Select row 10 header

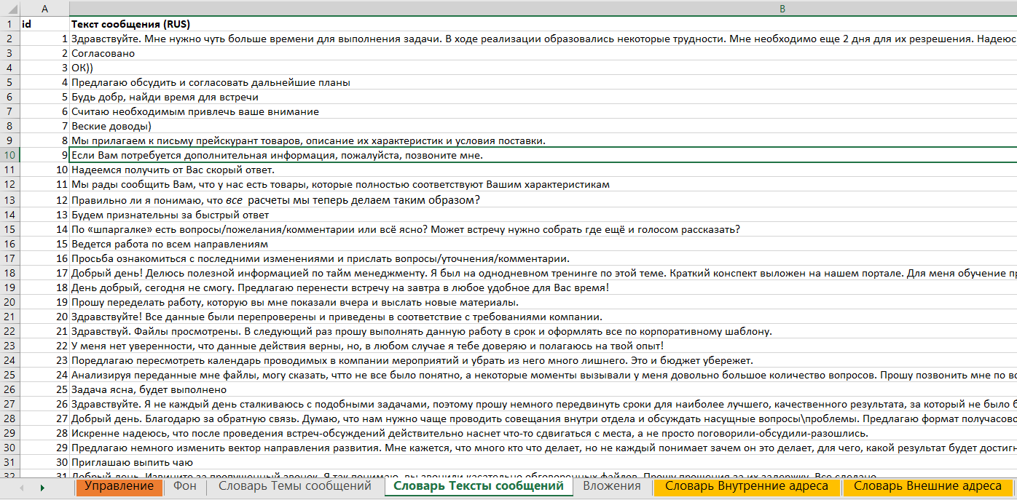point(10,155)
